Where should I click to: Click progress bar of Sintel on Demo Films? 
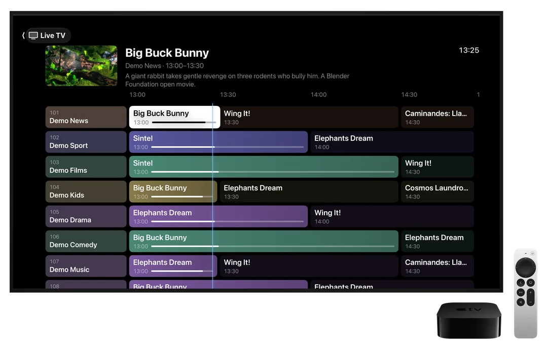coord(273,172)
